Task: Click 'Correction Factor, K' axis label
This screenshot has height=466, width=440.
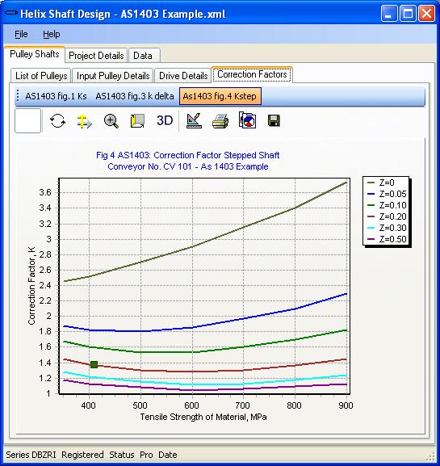Action: tap(31, 286)
